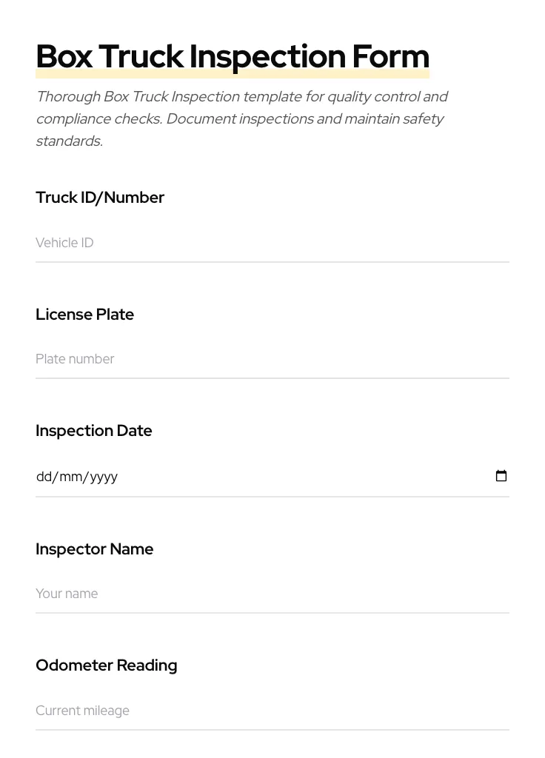Click the Inspector Name field label
The image size is (545, 758).
pyautogui.click(x=95, y=549)
